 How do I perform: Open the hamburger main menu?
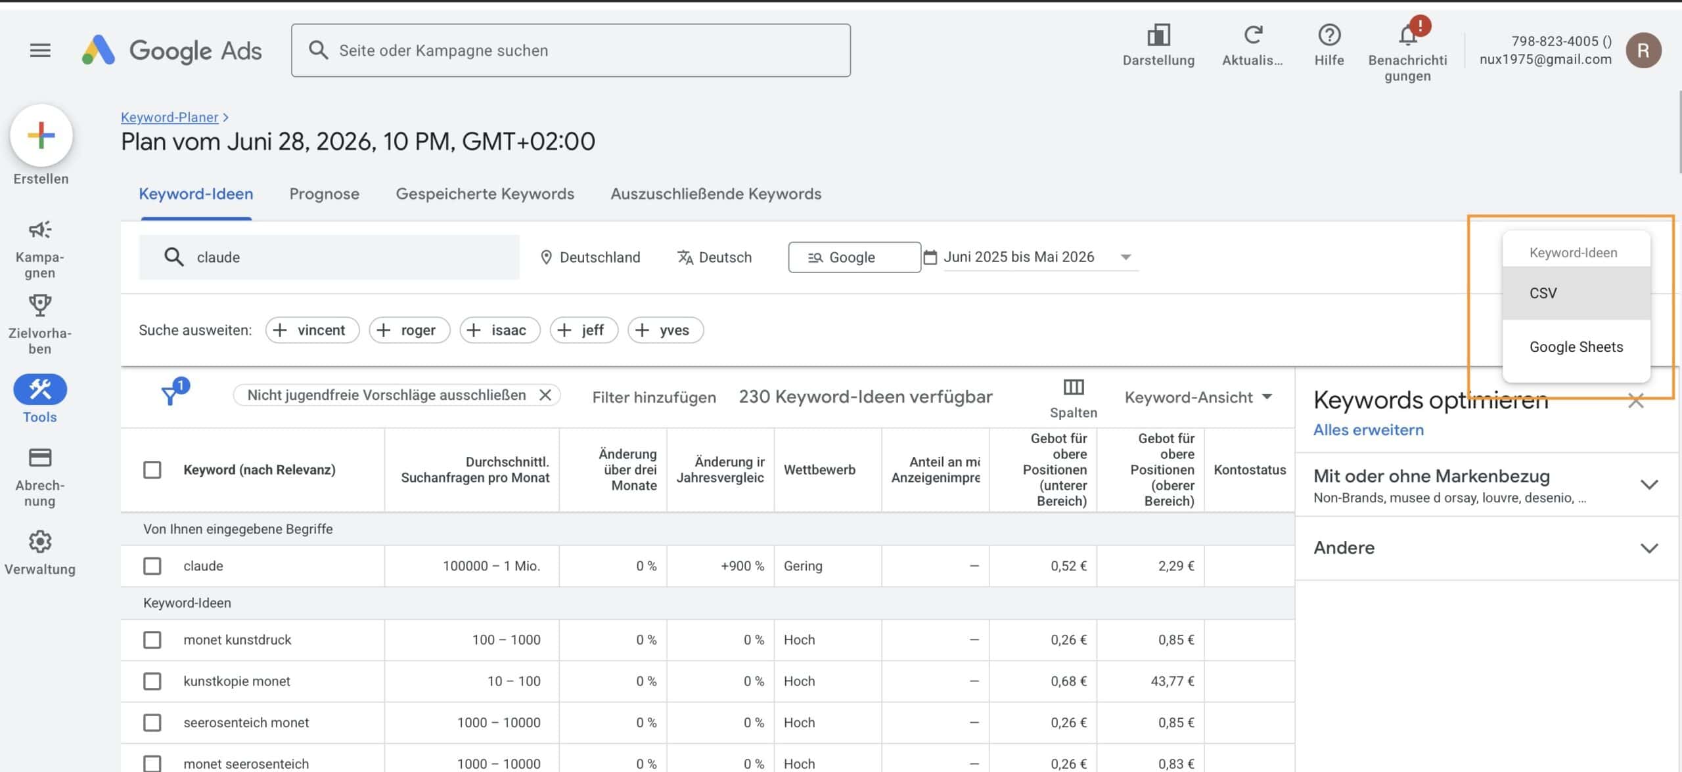pos(40,51)
